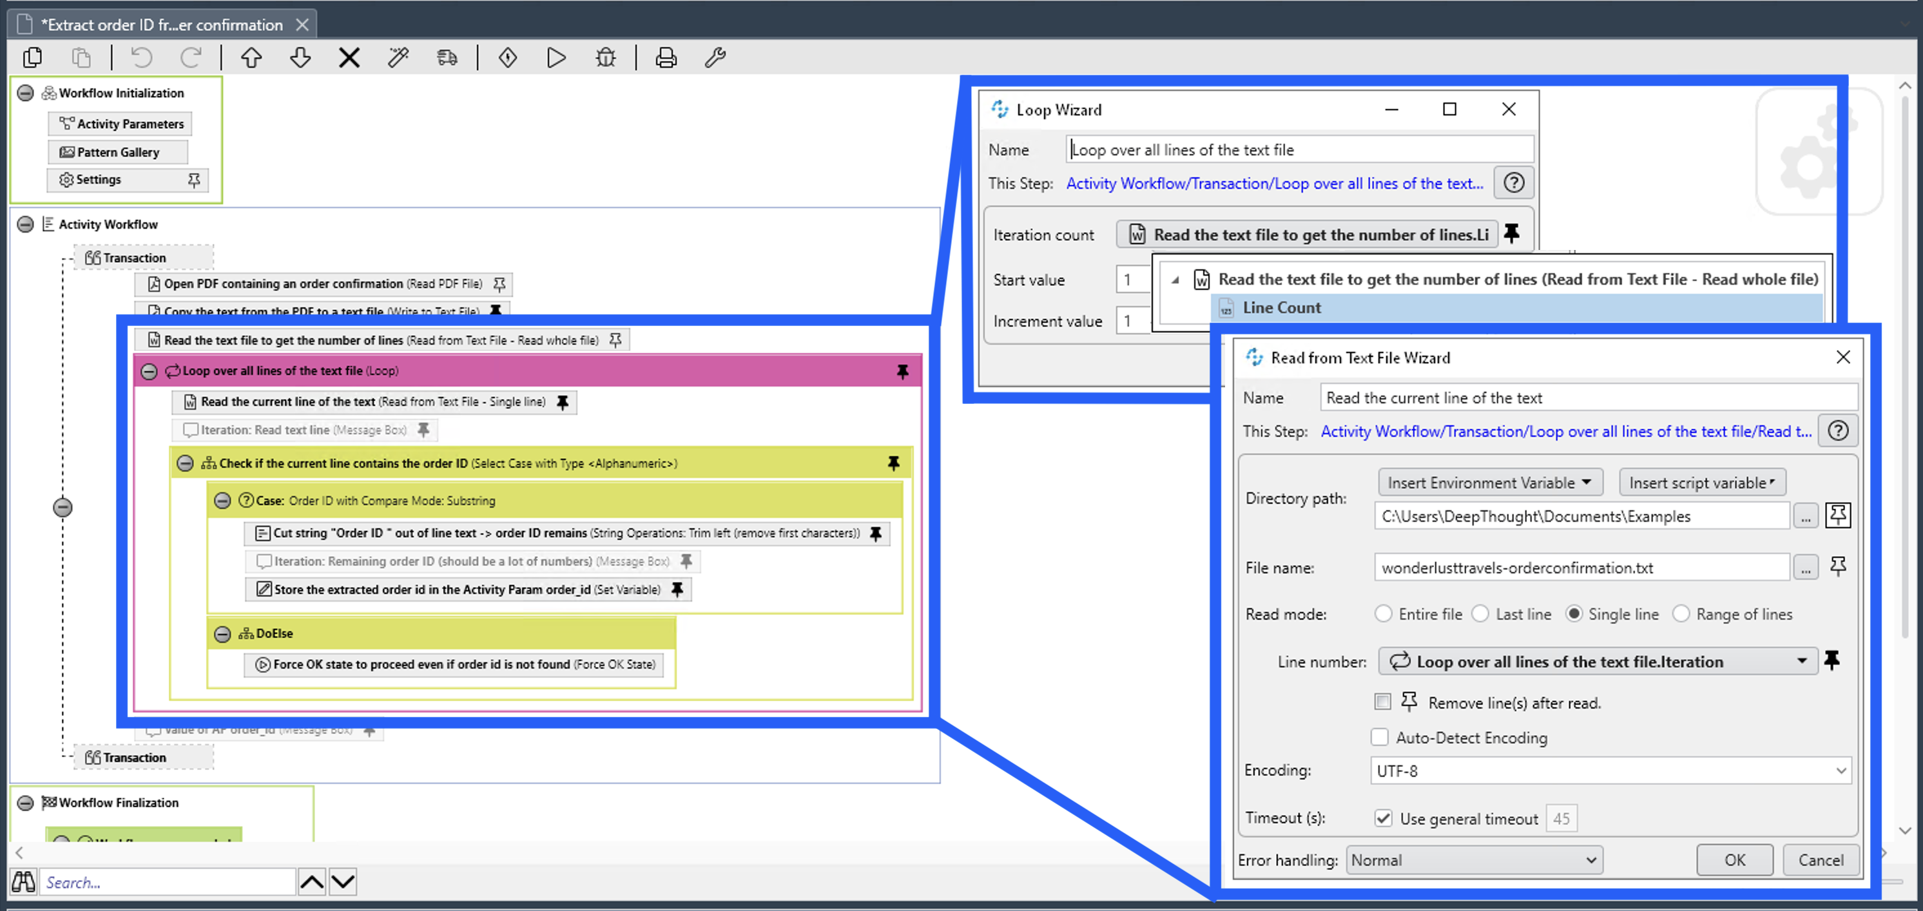Click the Move step down arrow icon
The height and width of the screenshot is (911, 1923).
click(x=300, y=57)
